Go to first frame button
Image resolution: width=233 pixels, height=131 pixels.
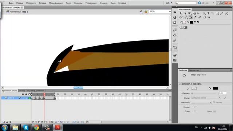point(33,122)
